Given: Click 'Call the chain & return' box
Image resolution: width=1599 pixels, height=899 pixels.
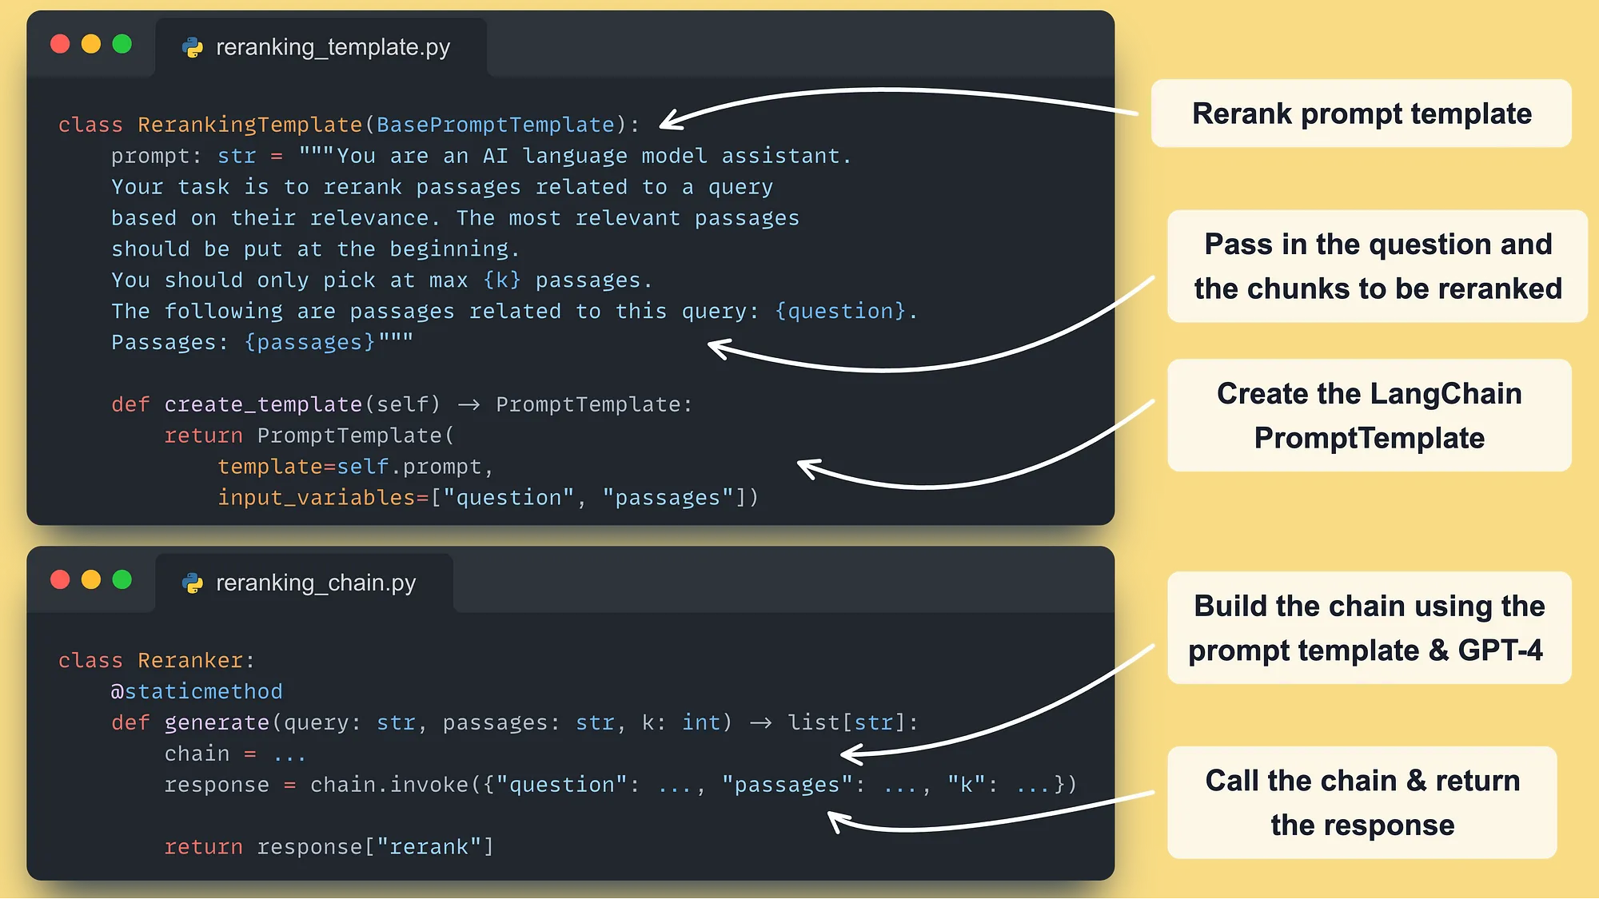Looking at the screenshot, I should (x=1362, y=802).
